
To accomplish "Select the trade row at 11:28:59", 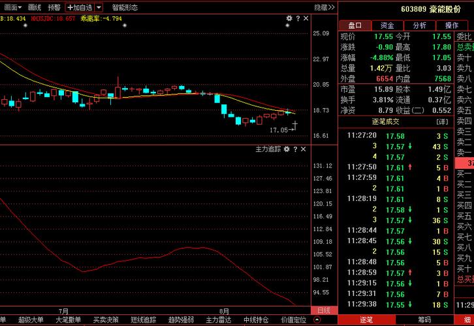I will [396, 273].
